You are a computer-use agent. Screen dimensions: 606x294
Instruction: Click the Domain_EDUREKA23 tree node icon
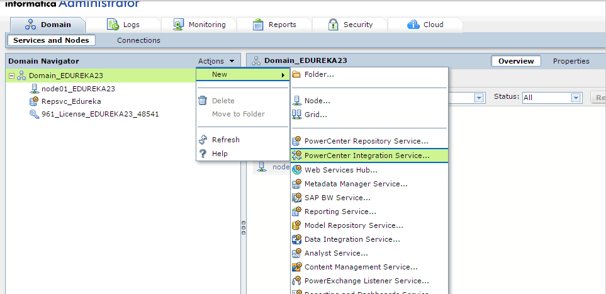pos(21,76)
